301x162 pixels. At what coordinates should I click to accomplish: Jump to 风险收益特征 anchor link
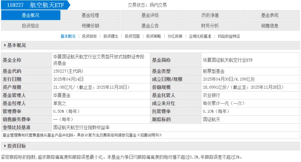click(229, 36)
